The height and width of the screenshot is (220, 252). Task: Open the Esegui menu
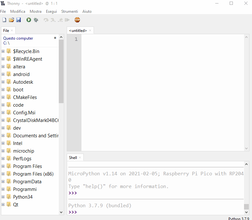(x=51, y=11)
